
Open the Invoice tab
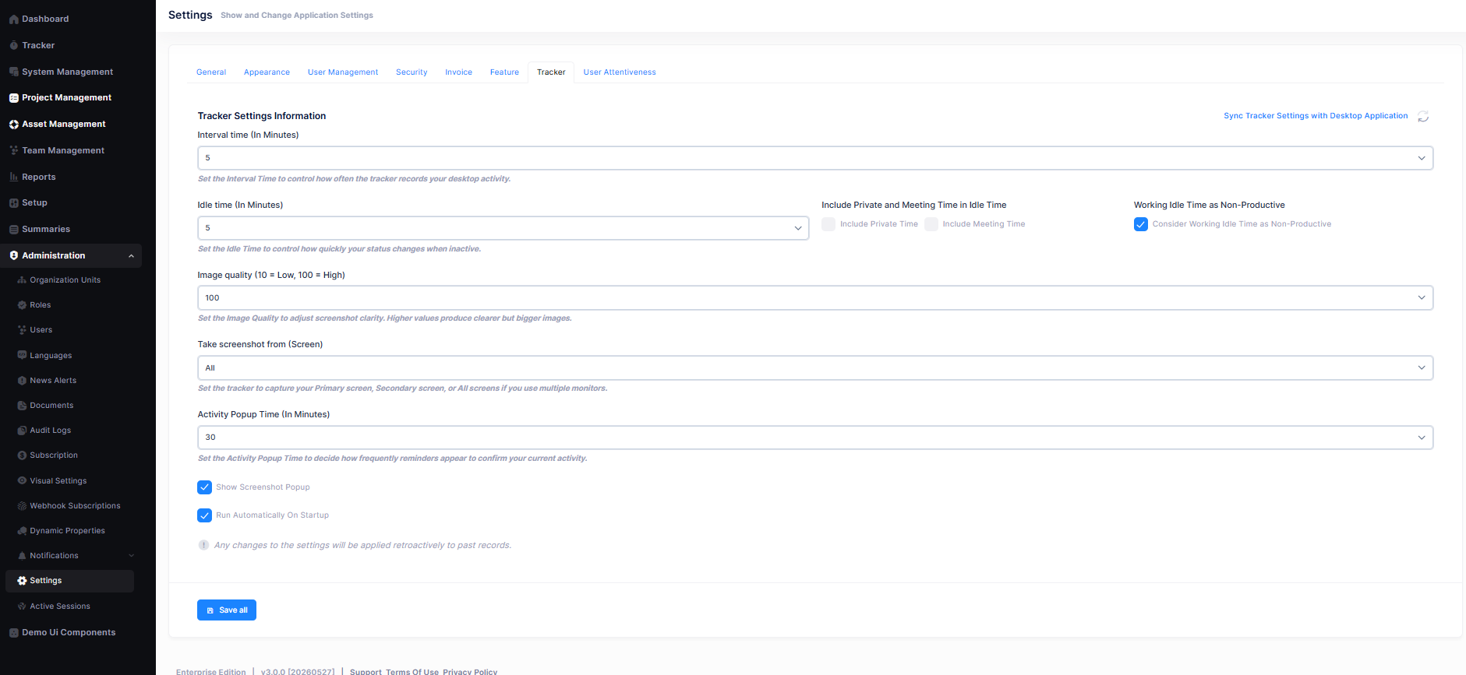tap(458, 72)
